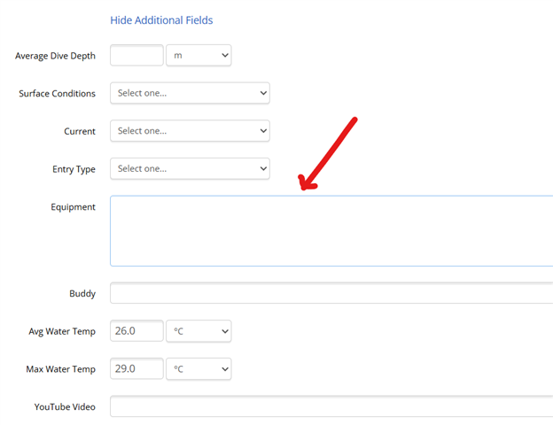Click the Equipment field label
This screenshot has height=425, width=553.
click(x=73, y=207)
